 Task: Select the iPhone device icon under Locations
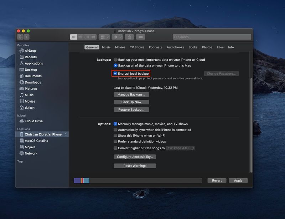point(22,134)
